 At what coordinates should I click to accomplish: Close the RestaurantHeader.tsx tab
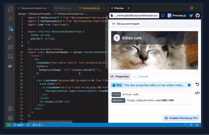(x=49, y=8)
